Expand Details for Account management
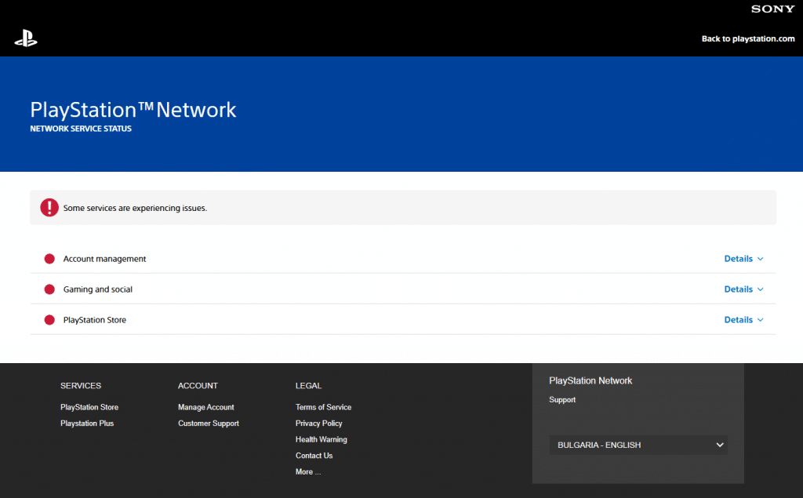 coord(743,259)
